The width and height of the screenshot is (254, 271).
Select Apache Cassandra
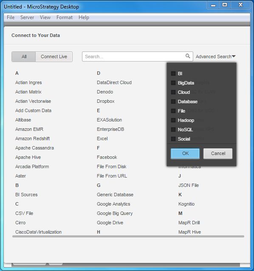[x=34, y=148]
